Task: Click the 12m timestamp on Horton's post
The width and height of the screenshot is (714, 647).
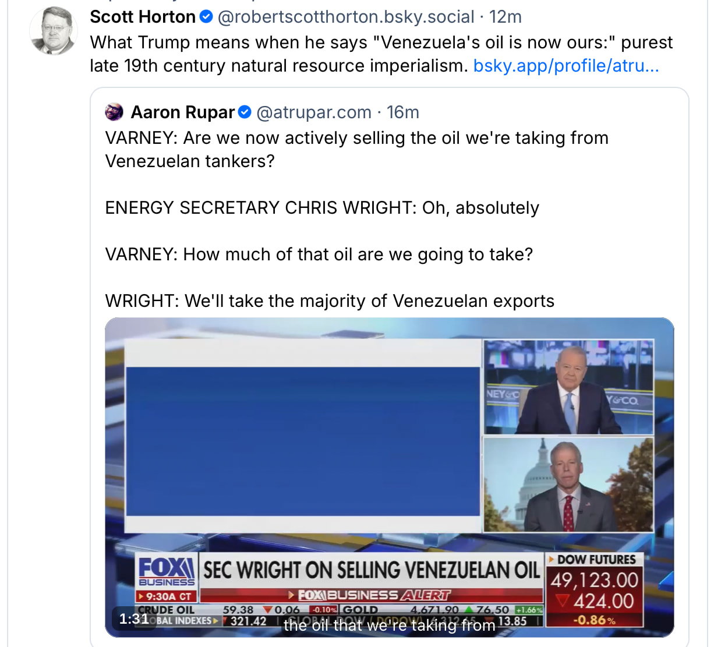Action: tap(506, 17)
